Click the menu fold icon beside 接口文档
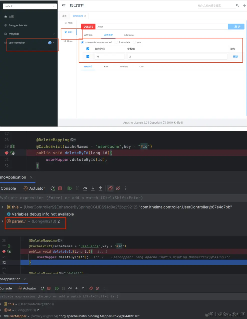 pyautogui.click(x=64, y=6)
